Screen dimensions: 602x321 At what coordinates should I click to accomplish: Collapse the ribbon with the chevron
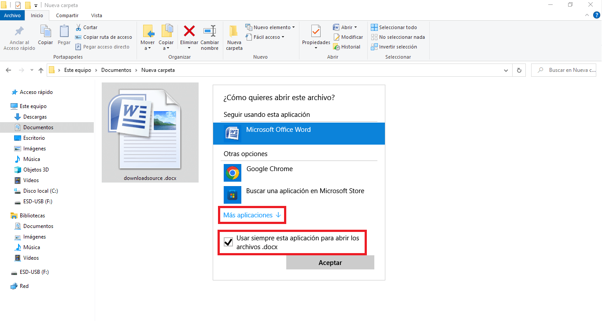(587, 15)
